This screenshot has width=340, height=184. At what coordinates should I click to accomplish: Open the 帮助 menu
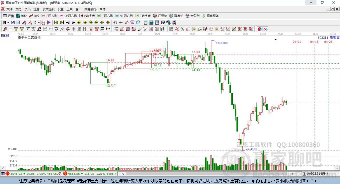[x=102, y=9]
